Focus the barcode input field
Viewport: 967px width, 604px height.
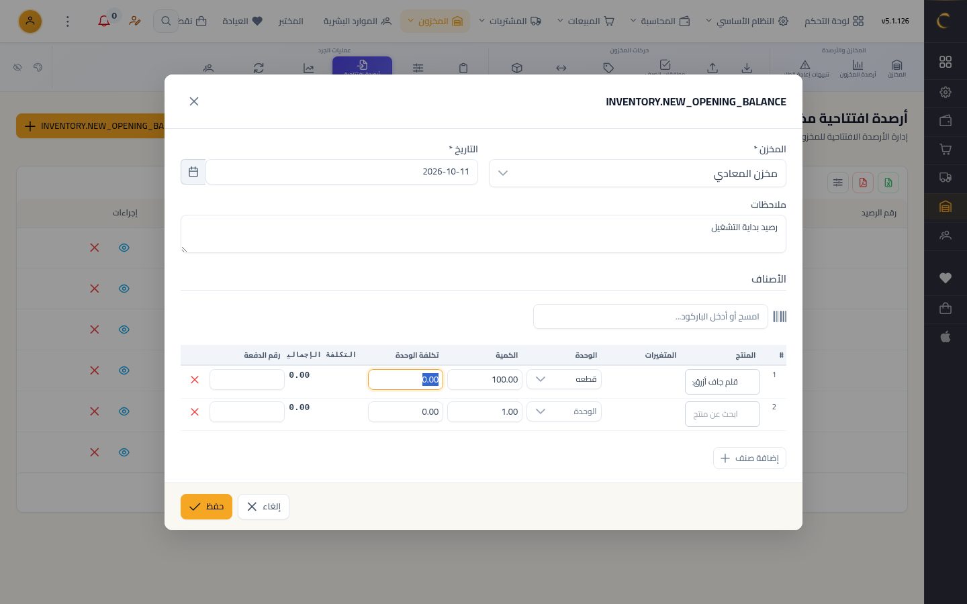(x=650, y=317)
